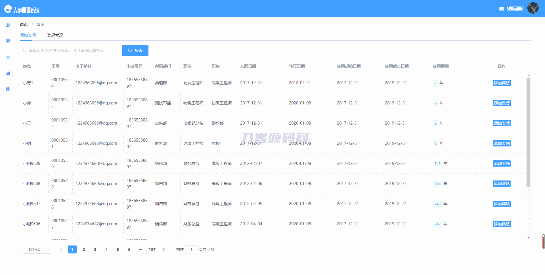Switch to the 奖惩管理 tab

click(x=55, y=35)
